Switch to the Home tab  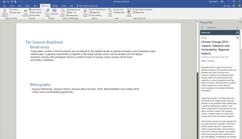tap(12, 6)
